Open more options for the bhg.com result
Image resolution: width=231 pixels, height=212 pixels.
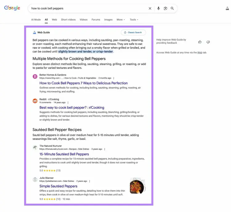point(114,78)
